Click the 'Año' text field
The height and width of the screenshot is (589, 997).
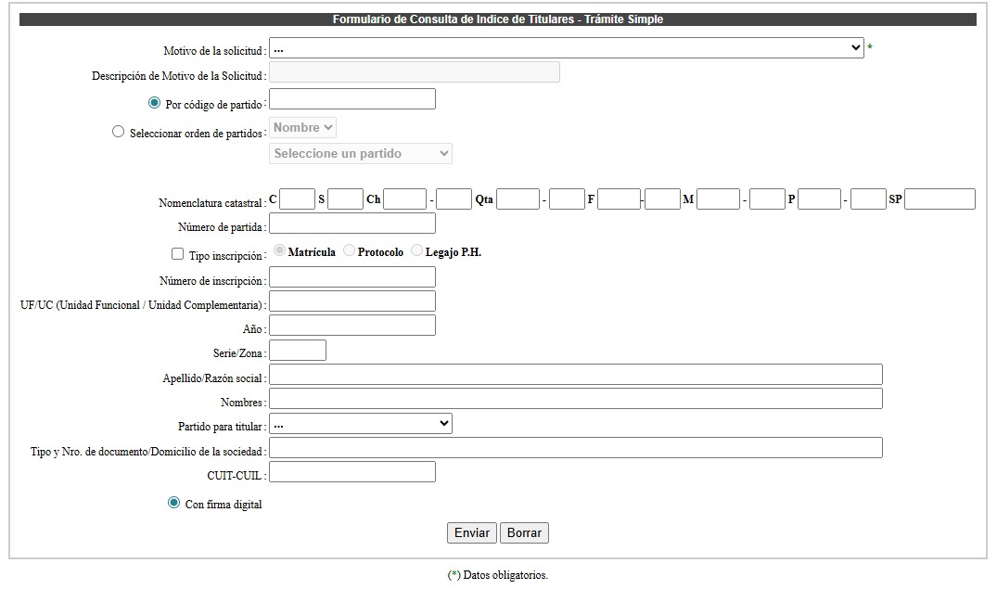352,326
